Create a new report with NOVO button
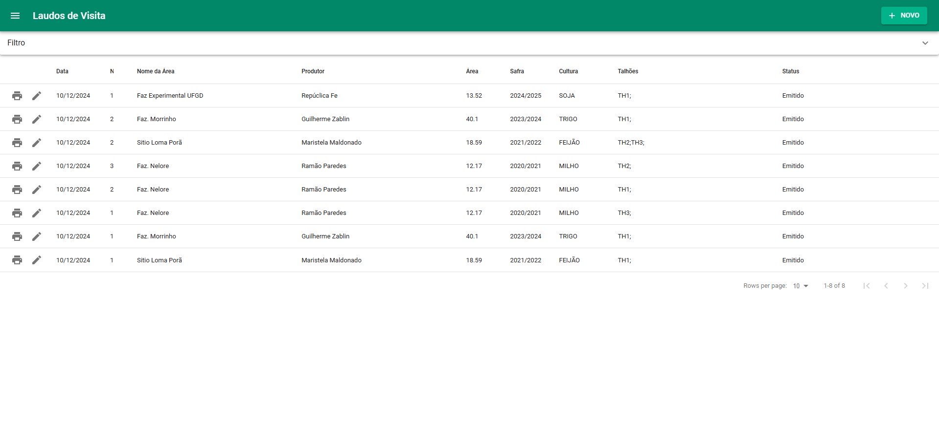939x448 pixels. (904, 16)
